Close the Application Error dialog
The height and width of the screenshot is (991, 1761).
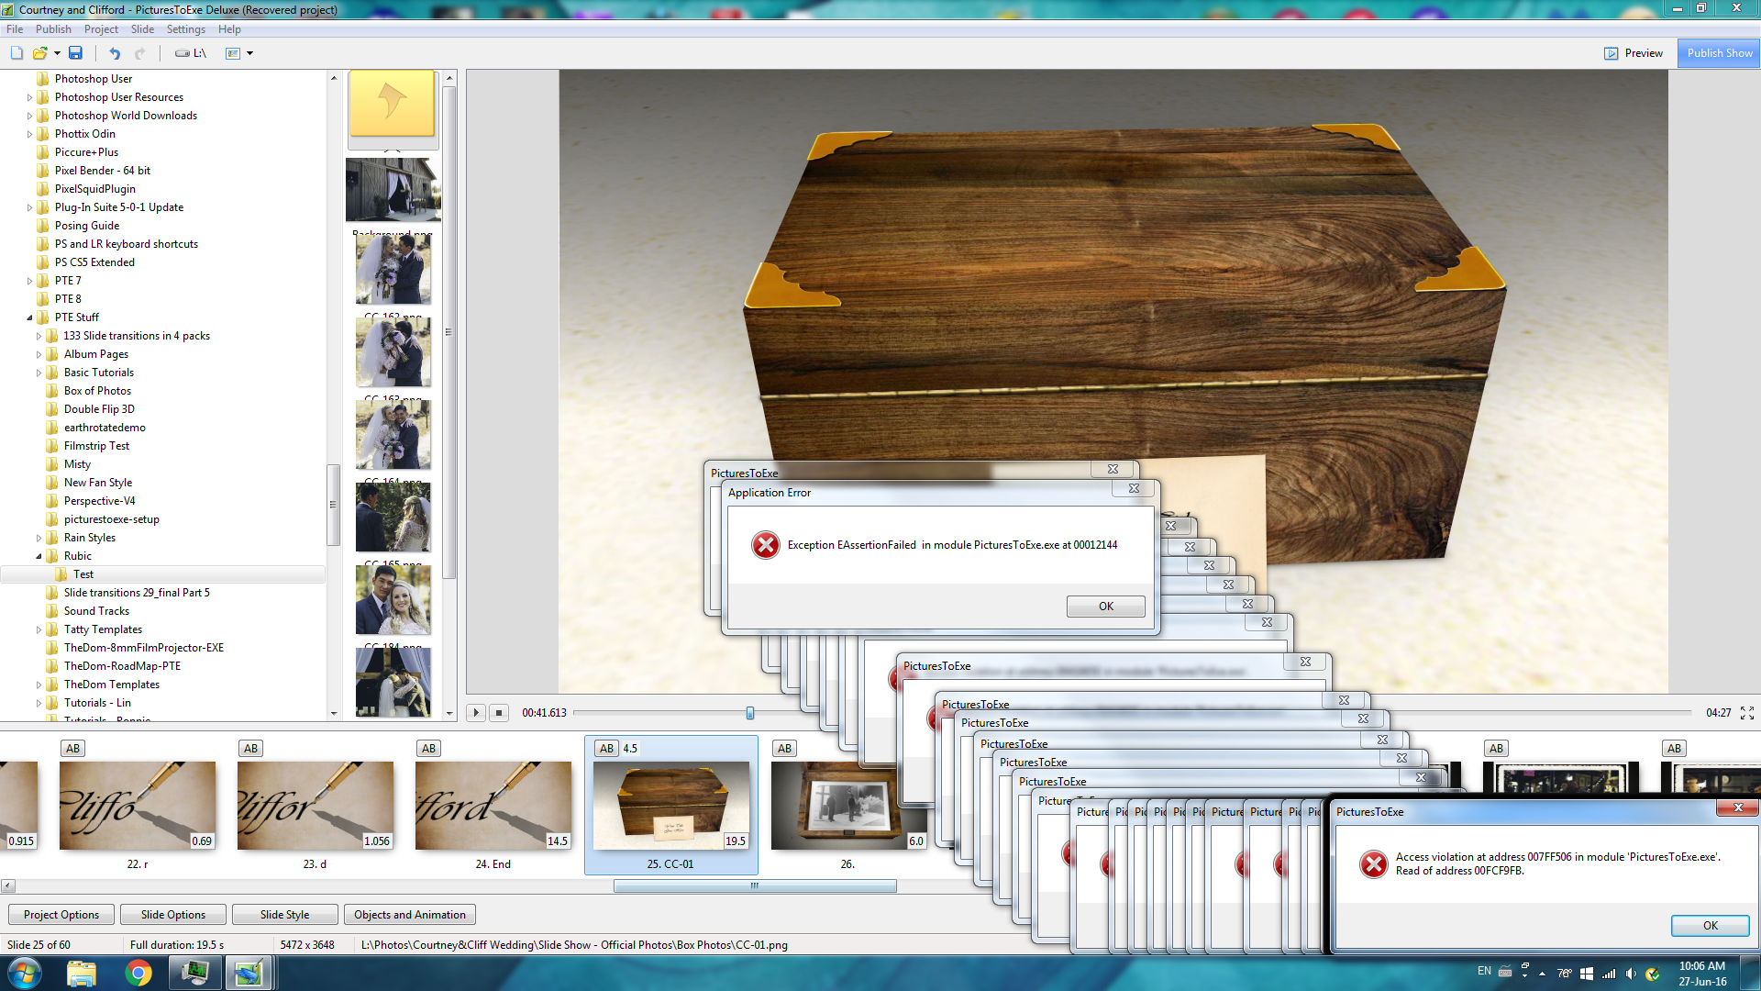(x=1134, y=489)
